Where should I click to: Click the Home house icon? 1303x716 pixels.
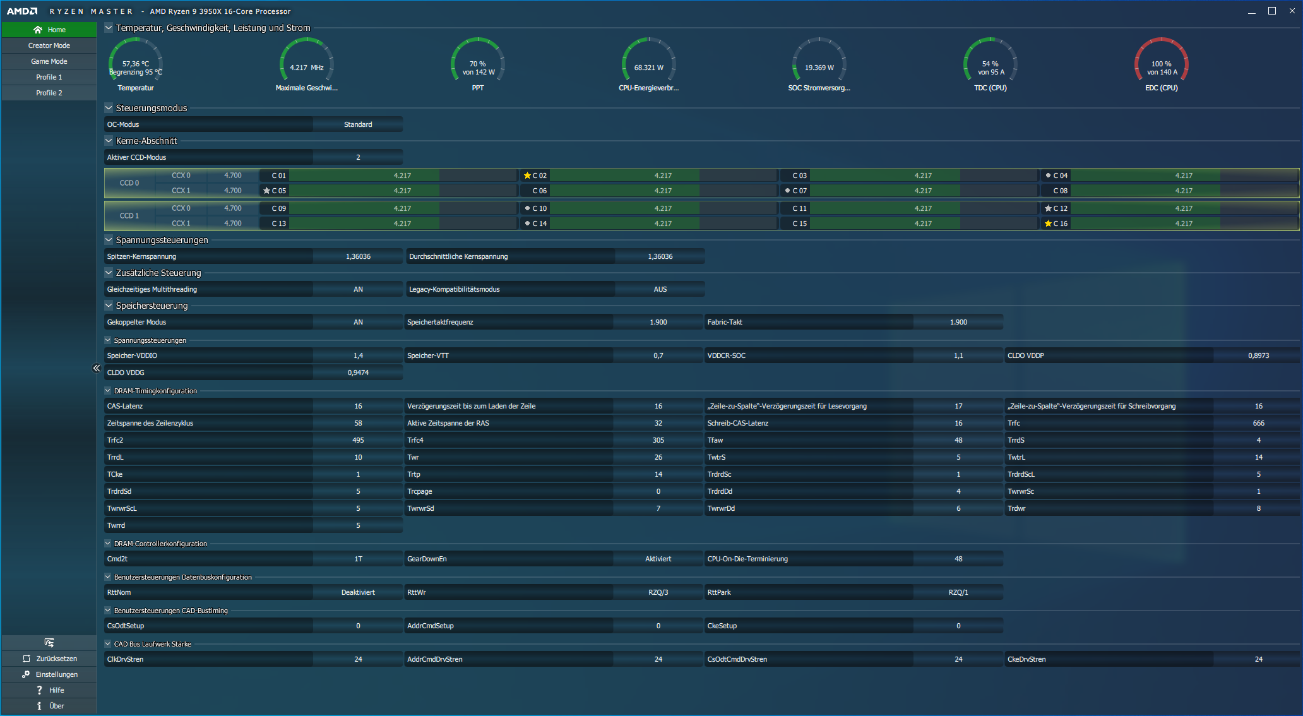click(38, 30)
